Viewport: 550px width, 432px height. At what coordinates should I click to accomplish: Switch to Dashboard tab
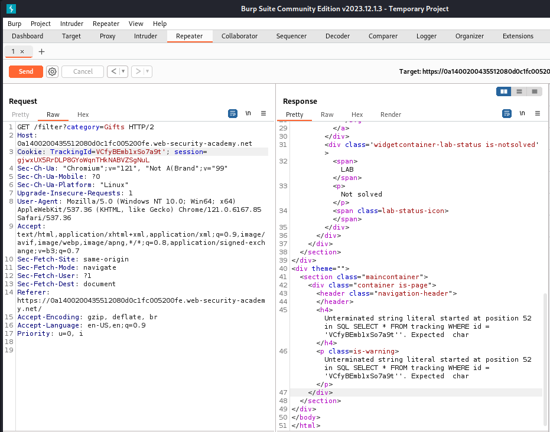pos(27,36)
